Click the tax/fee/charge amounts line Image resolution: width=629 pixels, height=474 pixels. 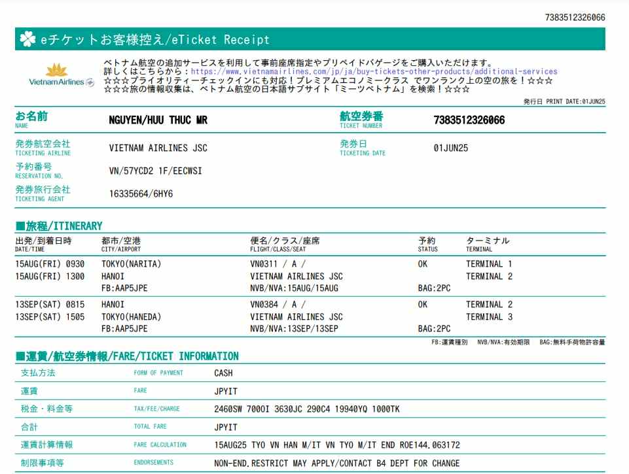(306, 409)
